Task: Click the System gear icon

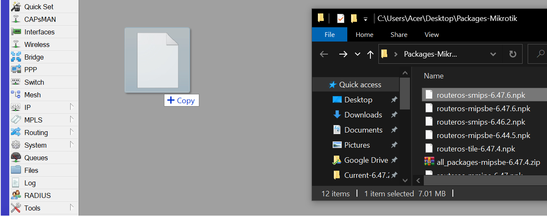Action: pos(16,145)
